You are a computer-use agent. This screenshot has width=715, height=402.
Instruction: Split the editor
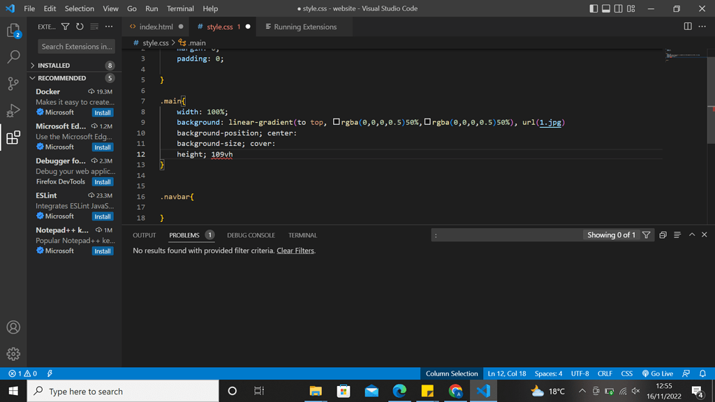pyautogui.click(x=688, y=26)
